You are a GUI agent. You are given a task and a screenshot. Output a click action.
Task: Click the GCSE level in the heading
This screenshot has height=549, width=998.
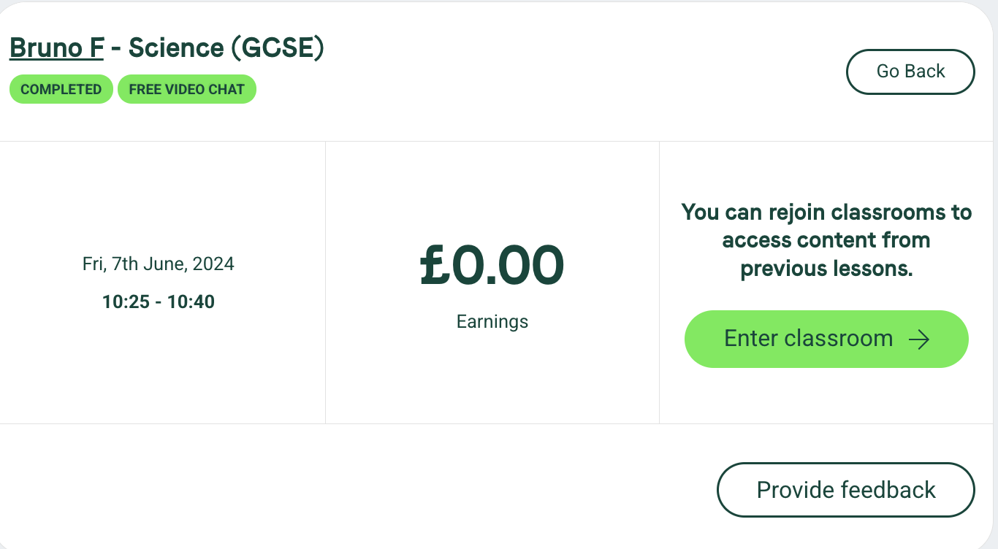coord(278,48)
